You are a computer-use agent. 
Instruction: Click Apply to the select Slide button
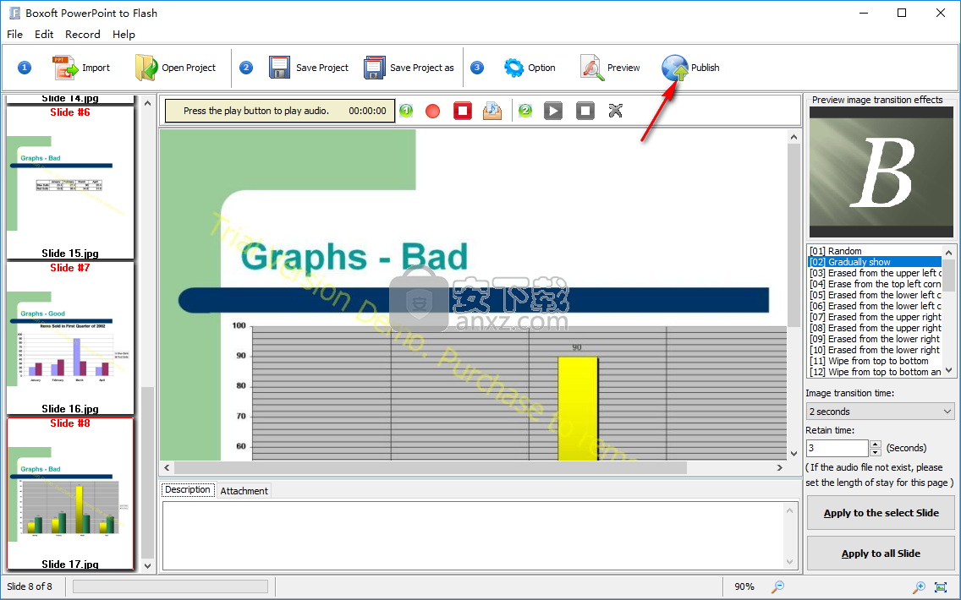click(881, 513)
